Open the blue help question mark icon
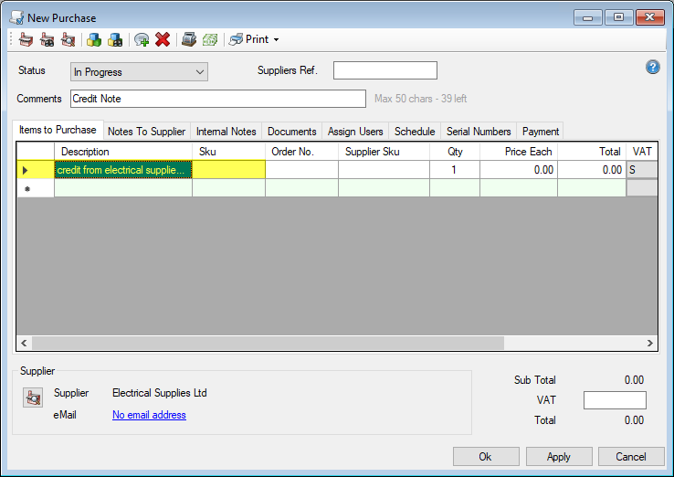The image size is (674, 477). point(652,67)
